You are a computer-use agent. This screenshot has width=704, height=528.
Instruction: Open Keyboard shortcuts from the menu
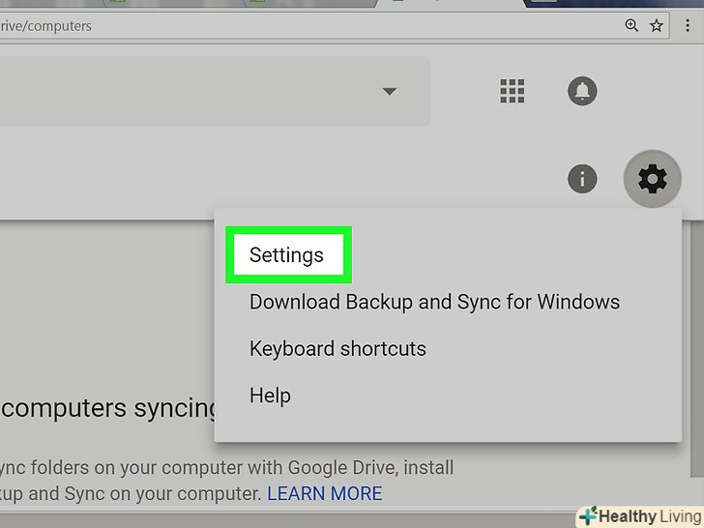click(337, 348)
